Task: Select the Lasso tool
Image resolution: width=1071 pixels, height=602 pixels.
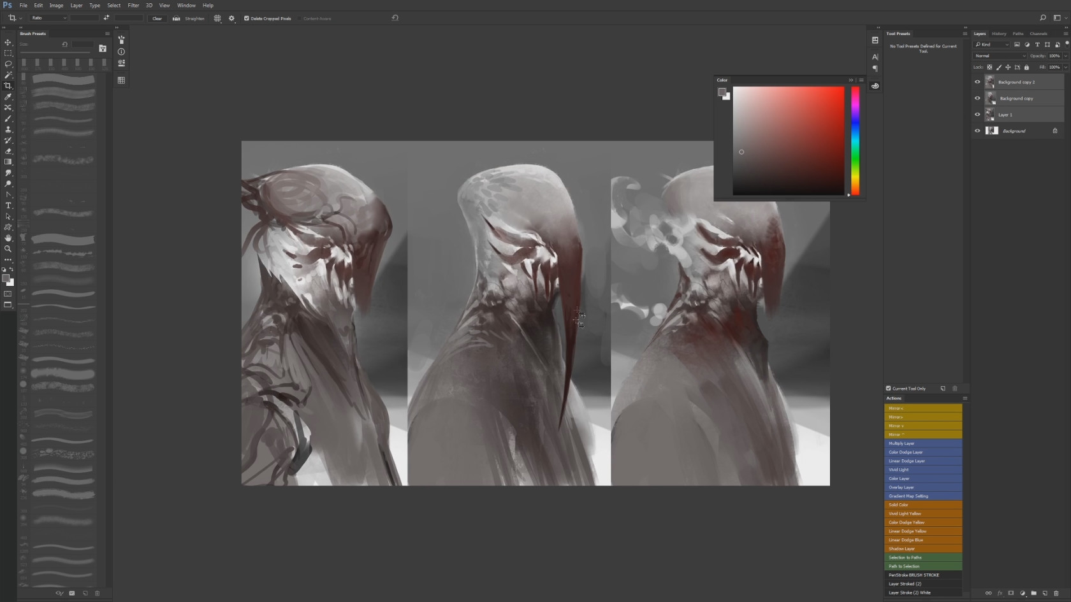Action: point(8,64)
